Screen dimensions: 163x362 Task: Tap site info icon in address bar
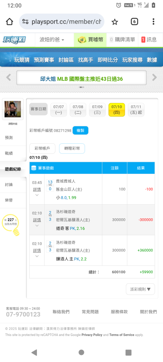(x=25, y=22)
